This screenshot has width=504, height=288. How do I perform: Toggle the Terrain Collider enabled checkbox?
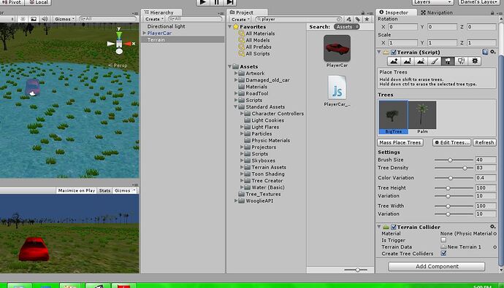394,227
